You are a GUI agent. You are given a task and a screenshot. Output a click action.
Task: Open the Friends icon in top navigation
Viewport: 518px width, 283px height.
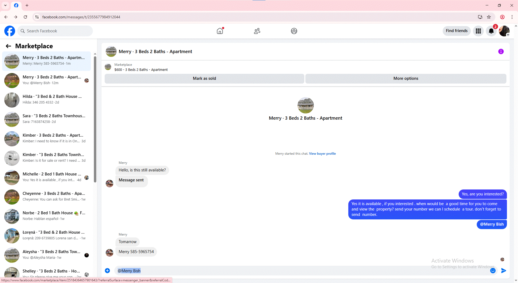(x=257, y=31)
